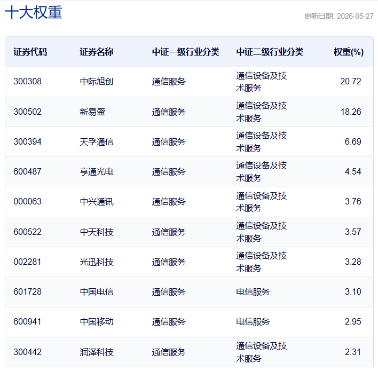Click 通信服务 in the 亨通光电 row
Viewport: 378px width, 371px height.
169,172
